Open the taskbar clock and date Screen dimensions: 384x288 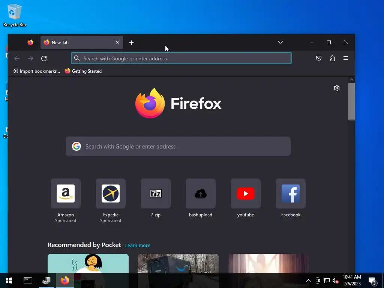tap(352, 280)
